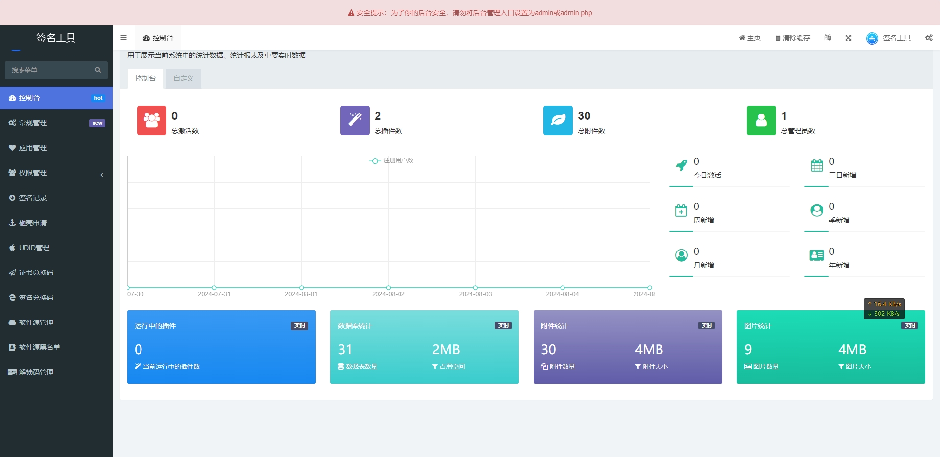Click the rocket icon for today's activations
Screen dimensions: 940x457
click(681, 166)
